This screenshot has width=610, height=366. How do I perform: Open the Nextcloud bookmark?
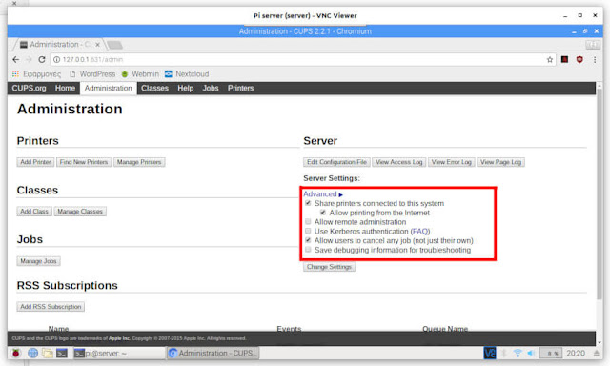click(187, 74)
